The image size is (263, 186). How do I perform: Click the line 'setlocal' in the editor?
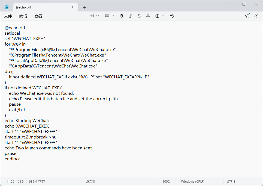click(x=12, y=33)
